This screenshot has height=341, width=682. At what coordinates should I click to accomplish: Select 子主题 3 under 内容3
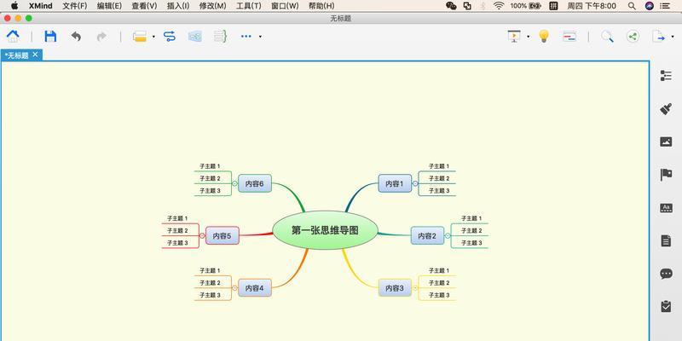439,295
